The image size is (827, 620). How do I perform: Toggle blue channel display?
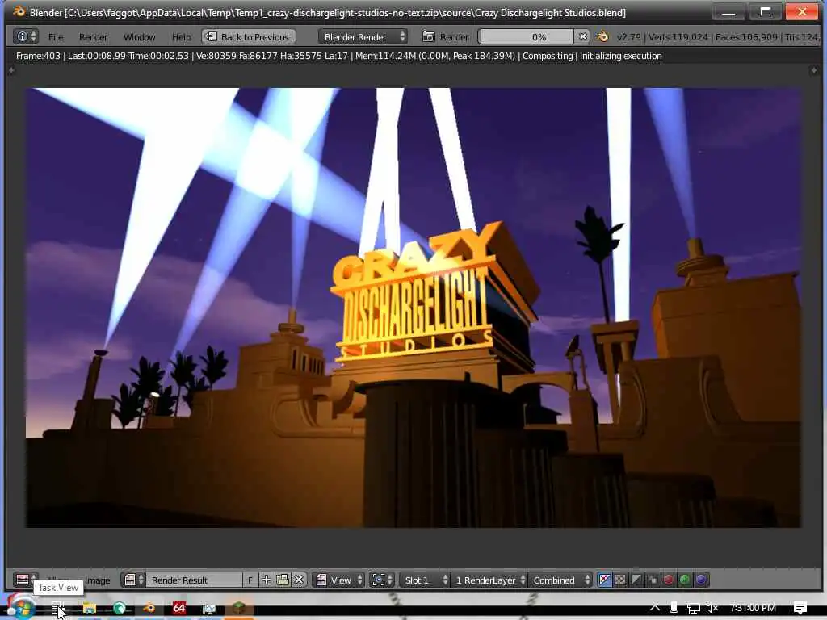(x=701, y=580)
